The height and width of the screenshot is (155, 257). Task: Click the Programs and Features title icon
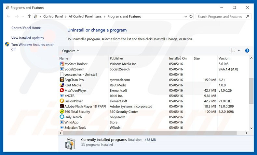[7, 8]
